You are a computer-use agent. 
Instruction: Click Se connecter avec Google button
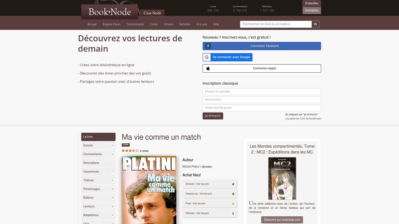[x=227, y=57]
